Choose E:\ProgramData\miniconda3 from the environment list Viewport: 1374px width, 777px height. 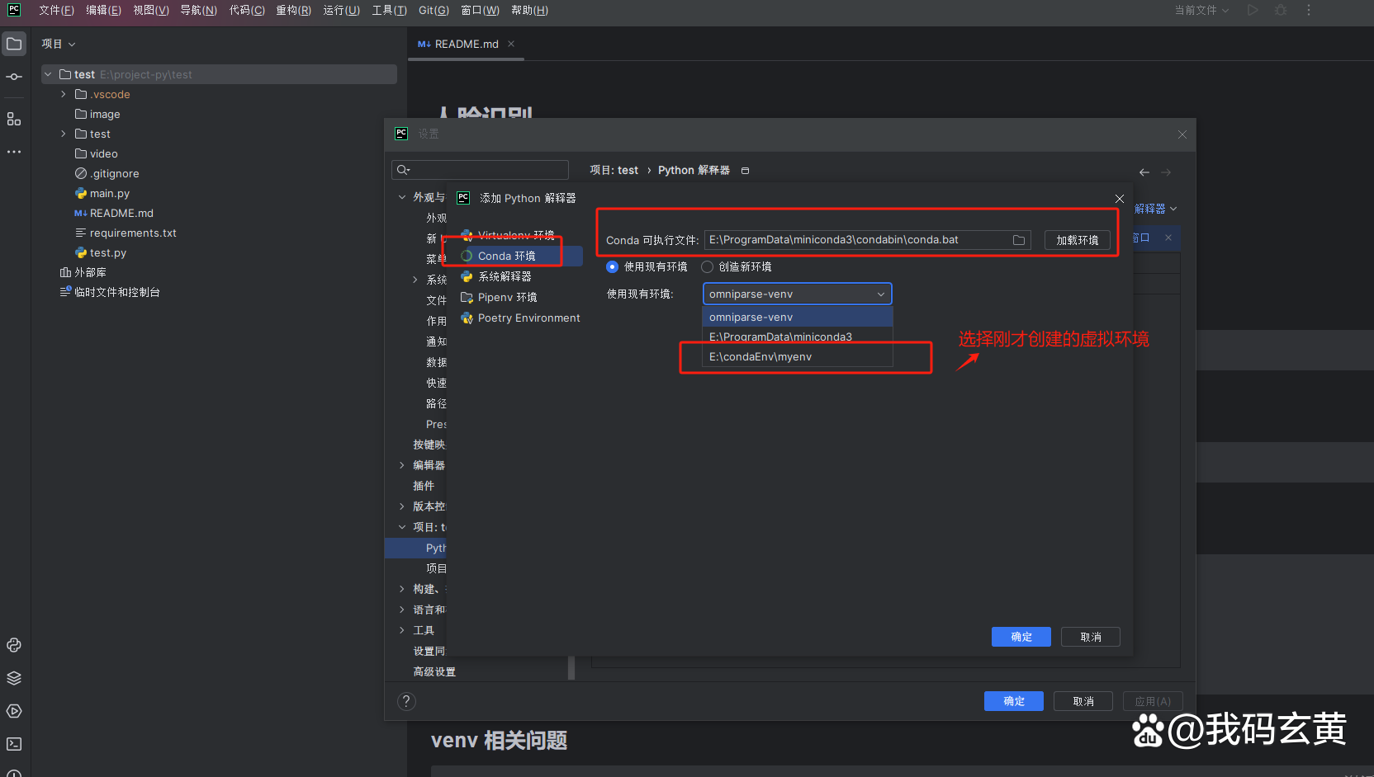798,337
